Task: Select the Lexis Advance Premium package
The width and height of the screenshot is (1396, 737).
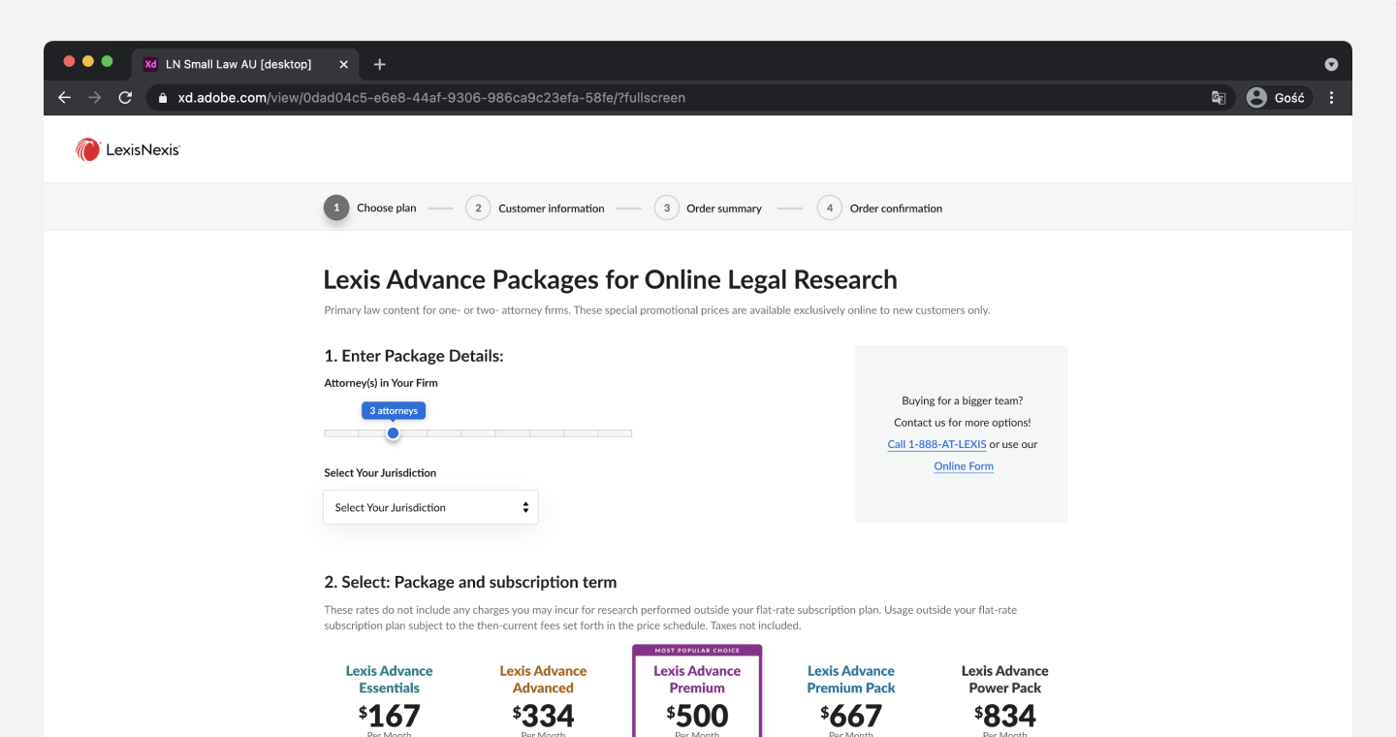Action: pos(697,693)
